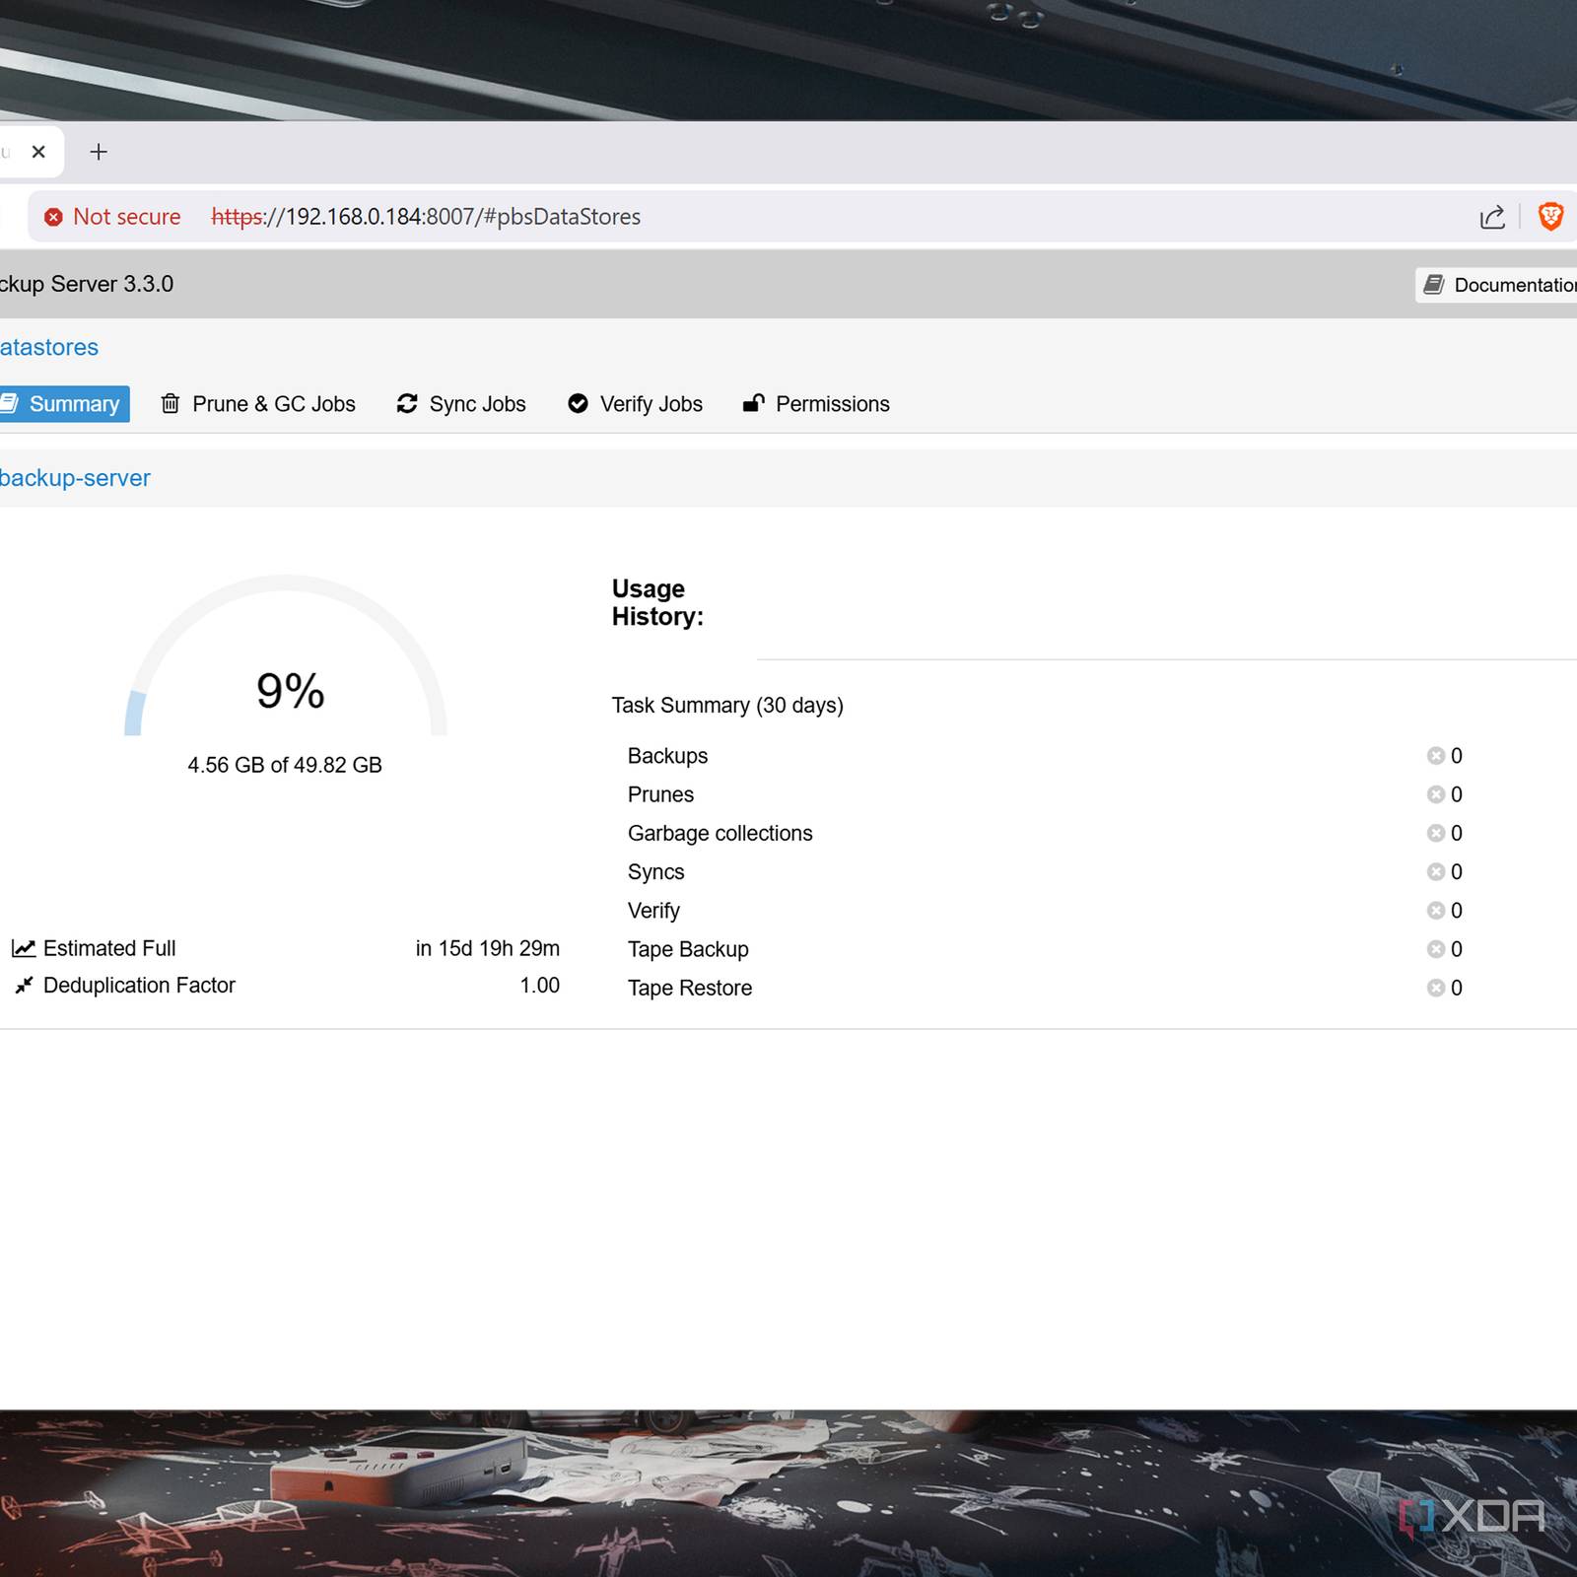Click the Deduplication Factor compress icon
The image size is (1577, 1577).
[x=24, y=986]
